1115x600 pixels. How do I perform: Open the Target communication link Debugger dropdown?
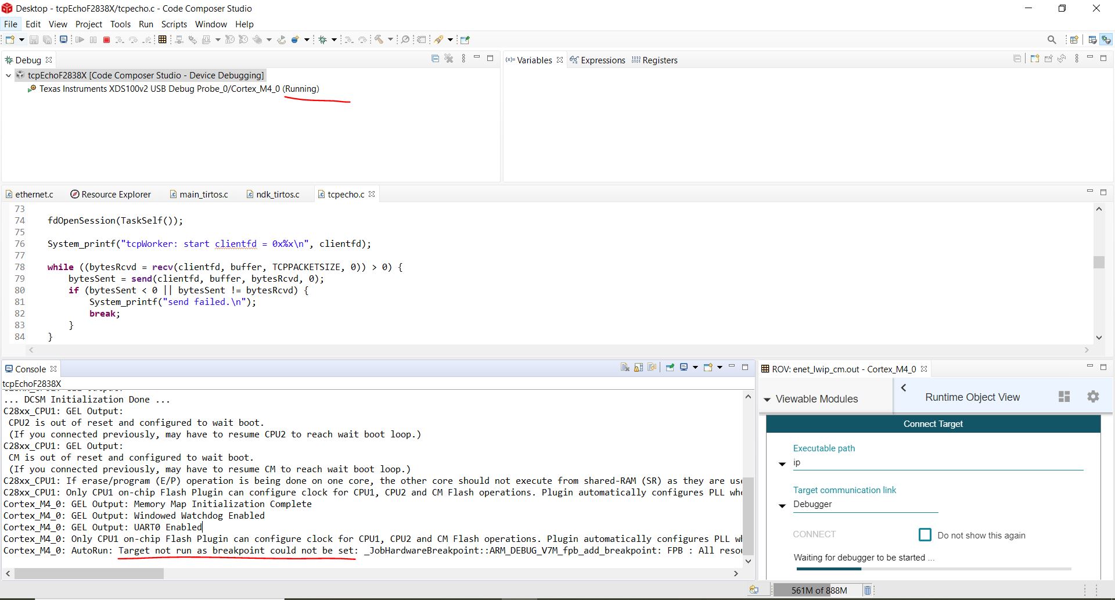[782, 506]
